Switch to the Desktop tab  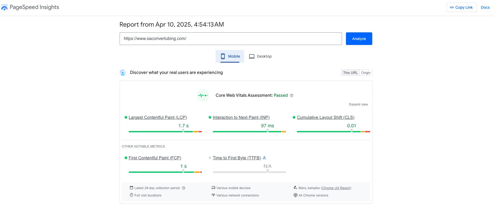click(x=260, y=56)
